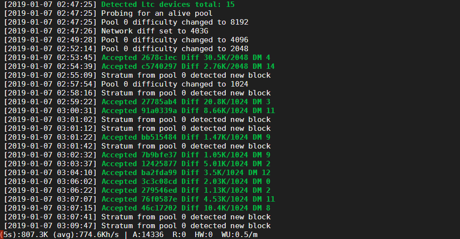Click the 'Detected Ltc devices total: 15' line
Viewport: 460px width, 239px height.
168,4
